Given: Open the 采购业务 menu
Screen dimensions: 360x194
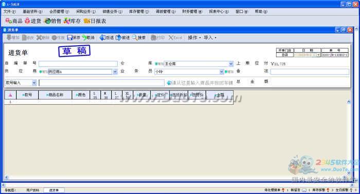Looking at the screenshot, I should click(86, 11).
